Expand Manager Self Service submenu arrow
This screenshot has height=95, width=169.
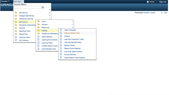click(50, 16)
